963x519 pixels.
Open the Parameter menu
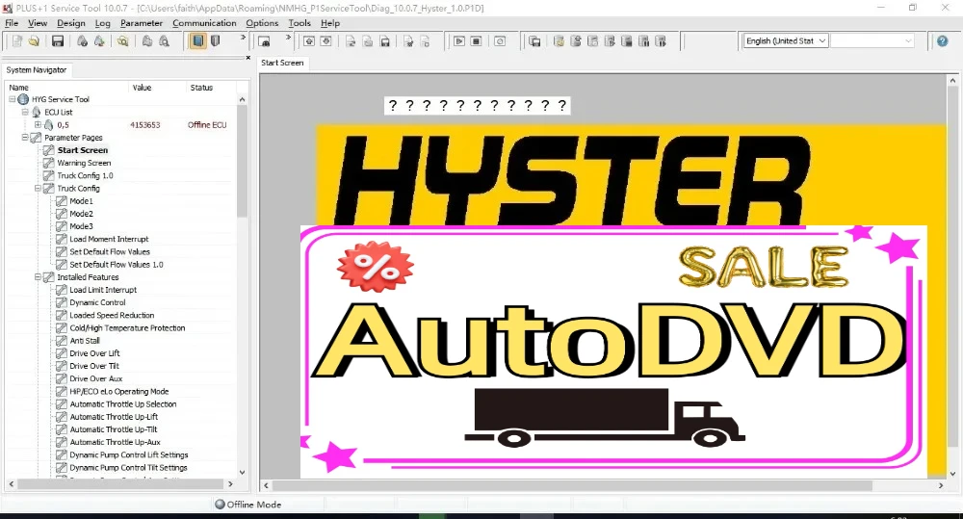point(142,23)
